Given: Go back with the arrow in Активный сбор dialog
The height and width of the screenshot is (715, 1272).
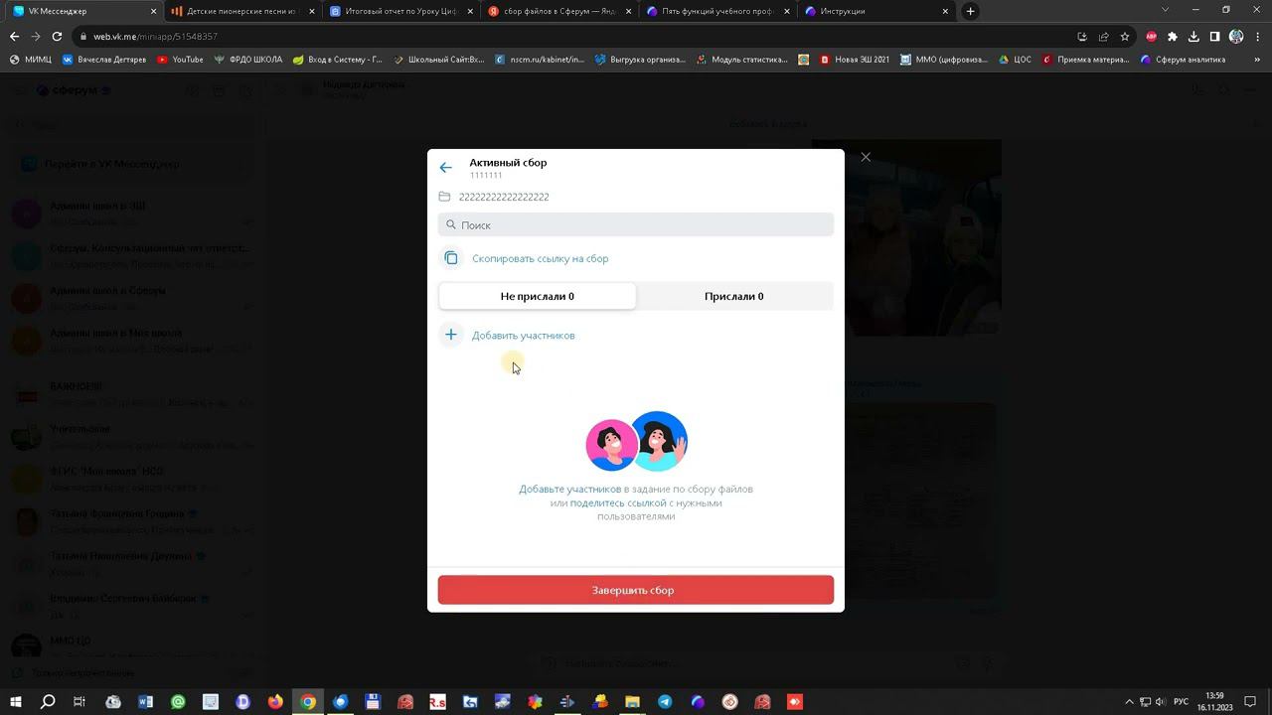Looking at the screenshot, I should coord(446,168).
